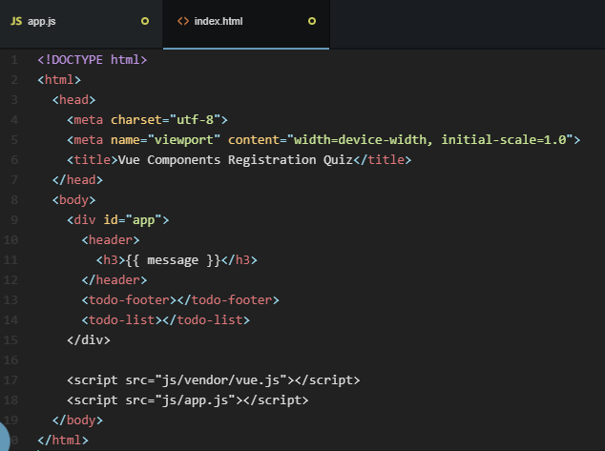
Task: Click the HTML brackets icon on index.html tab
Action: (x=183, y=21)
